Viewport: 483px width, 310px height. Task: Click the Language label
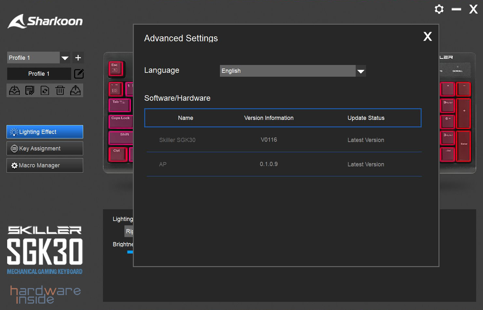162,70
